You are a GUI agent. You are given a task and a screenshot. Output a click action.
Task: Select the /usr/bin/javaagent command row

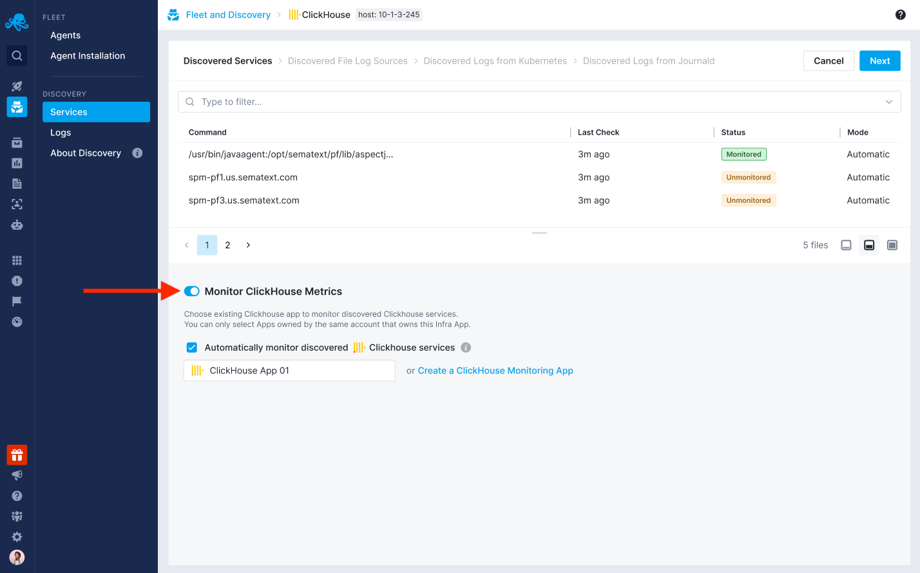(539, 155)
